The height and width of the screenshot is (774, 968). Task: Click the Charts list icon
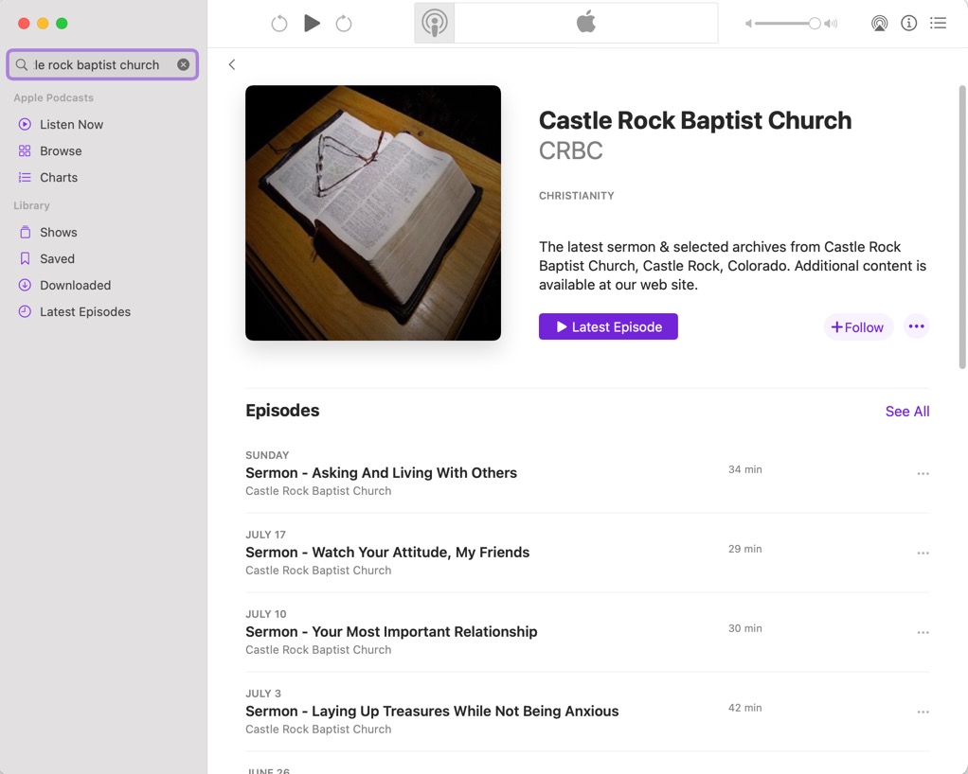[x=25, y=177]
